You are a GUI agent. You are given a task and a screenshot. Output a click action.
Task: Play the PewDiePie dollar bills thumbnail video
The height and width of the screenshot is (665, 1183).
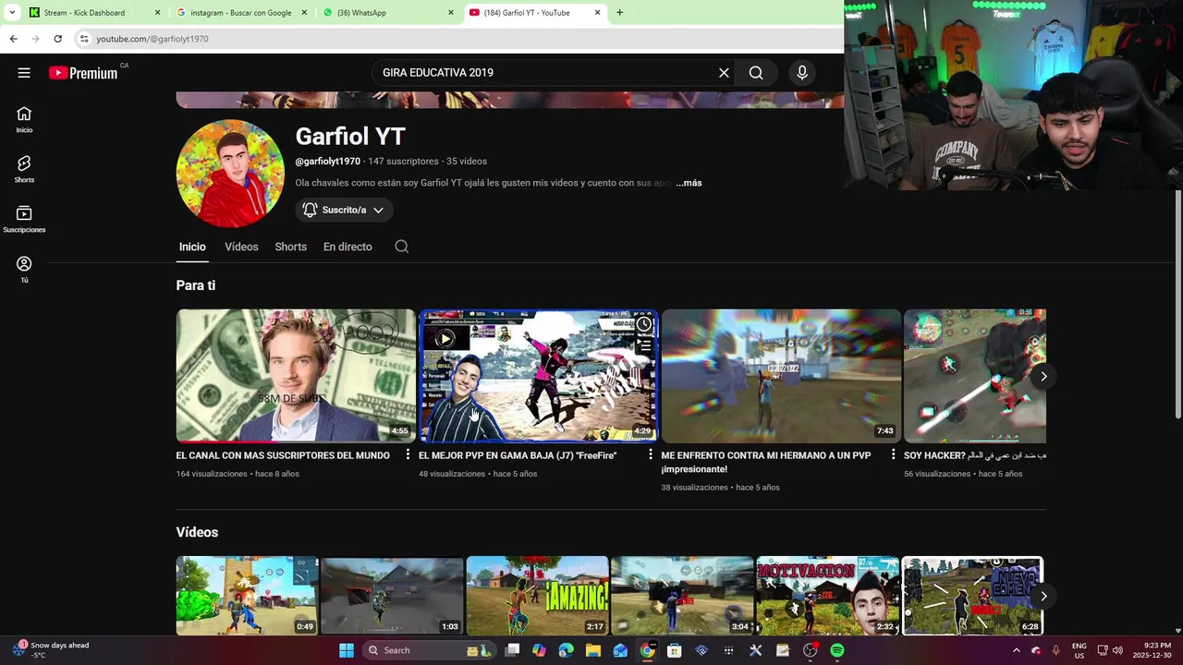[296, 376]
